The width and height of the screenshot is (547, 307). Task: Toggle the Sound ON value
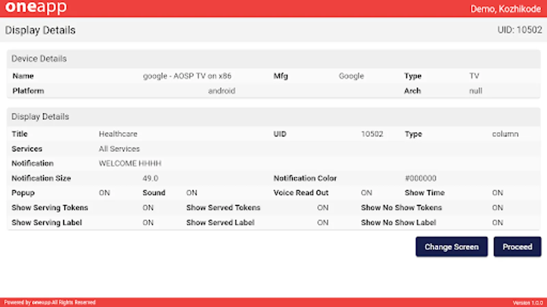point(191,193)
